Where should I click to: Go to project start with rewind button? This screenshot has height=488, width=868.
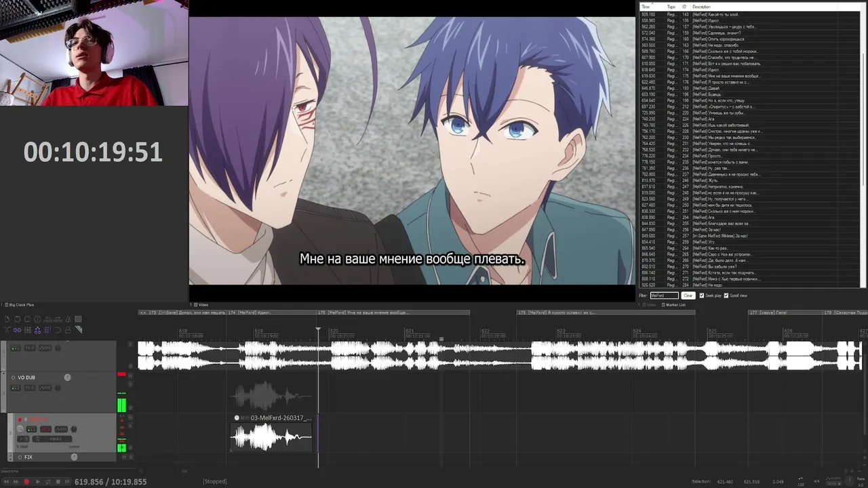(6, 482)
